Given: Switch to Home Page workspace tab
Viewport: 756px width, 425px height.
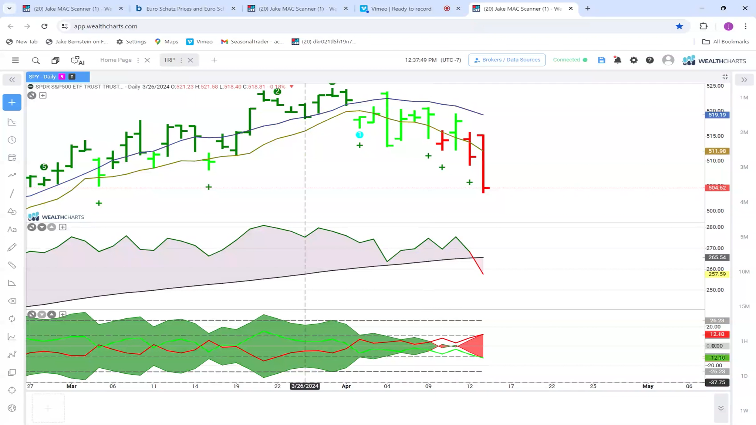Looking at the screenshot, I should pos(116,60).
